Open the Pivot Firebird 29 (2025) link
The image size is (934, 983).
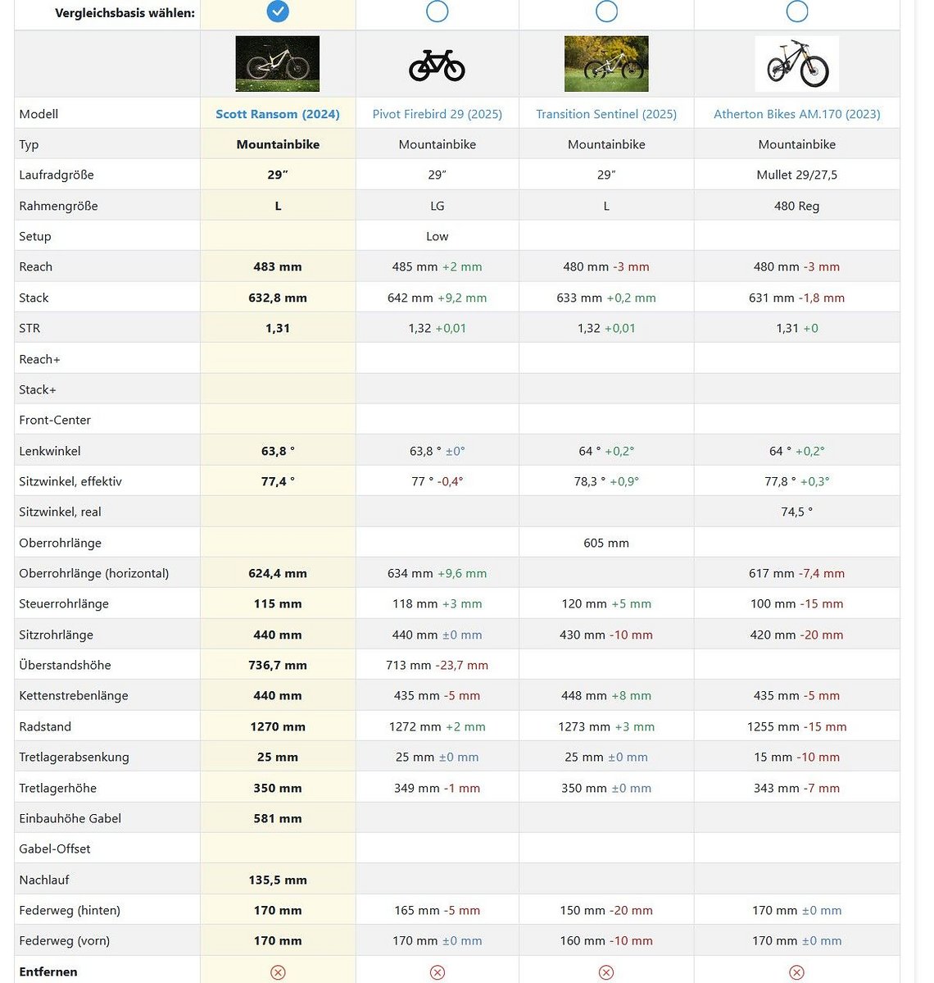(x=438, y=114)
